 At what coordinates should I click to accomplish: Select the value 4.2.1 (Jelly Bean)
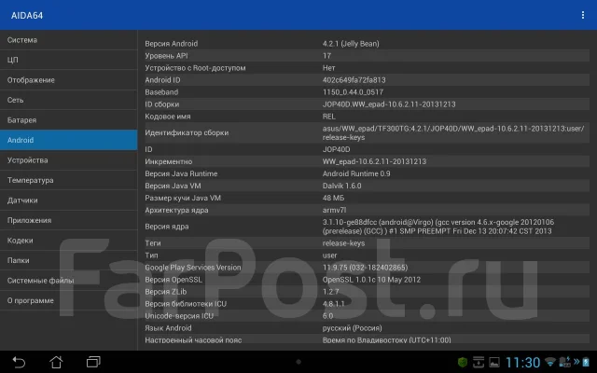pos(351,44)
